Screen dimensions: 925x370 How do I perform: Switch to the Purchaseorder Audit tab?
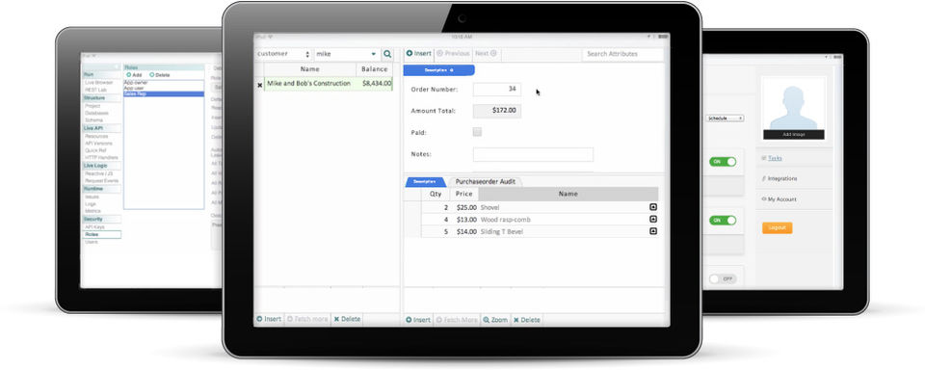485,182
